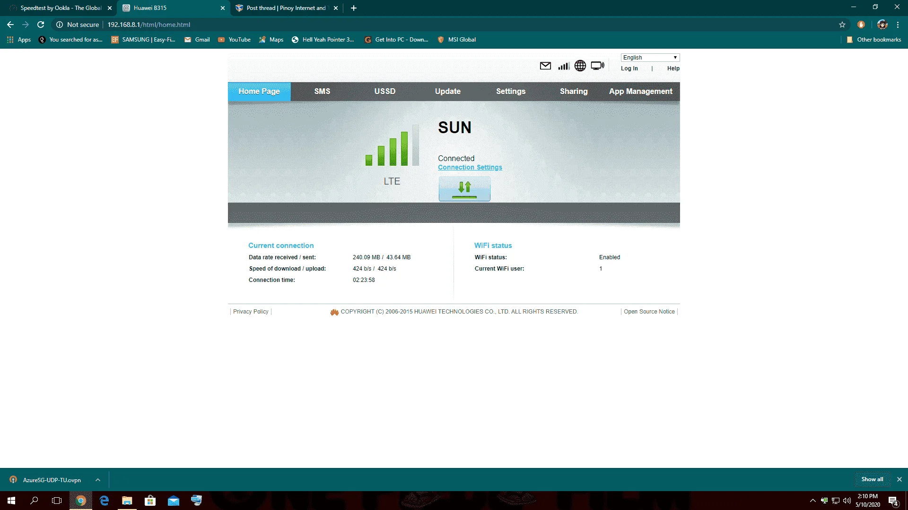Viewport: 908px width, 510px height.
Task: View the Not secure site information
Action: tap(78, 25)
